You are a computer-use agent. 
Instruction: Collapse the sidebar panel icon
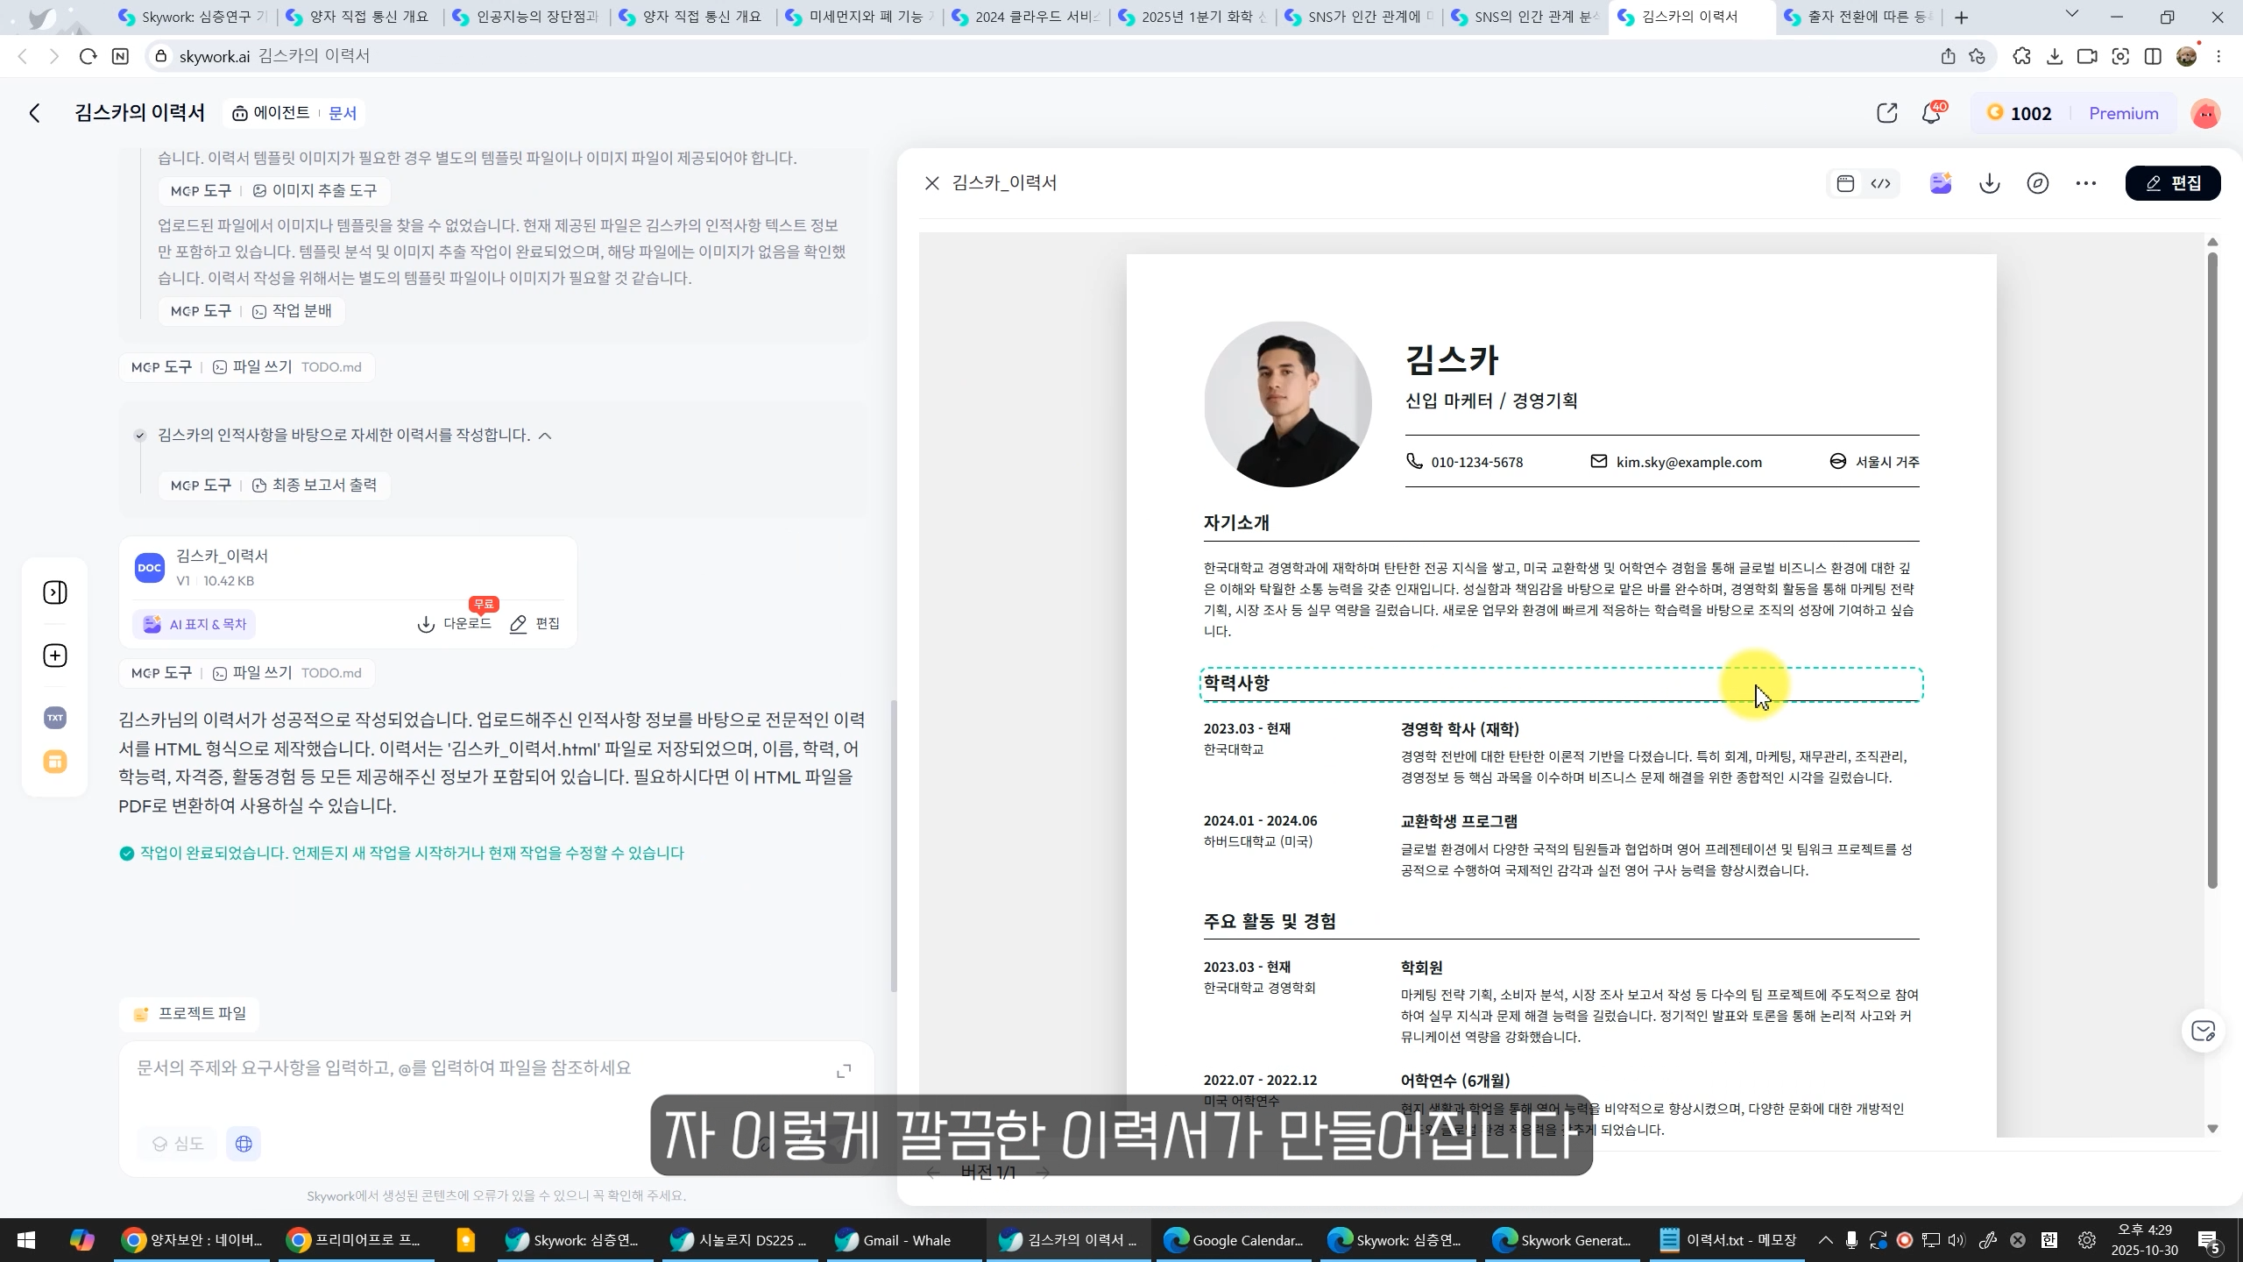[x=54, y=592]
